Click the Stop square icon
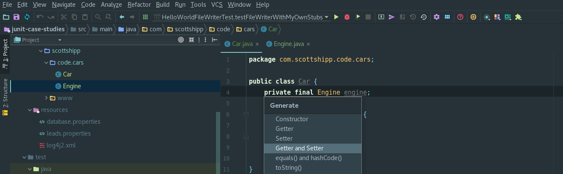Image resolution: width=563 pixels, height=174 pixels. [368, 17]
